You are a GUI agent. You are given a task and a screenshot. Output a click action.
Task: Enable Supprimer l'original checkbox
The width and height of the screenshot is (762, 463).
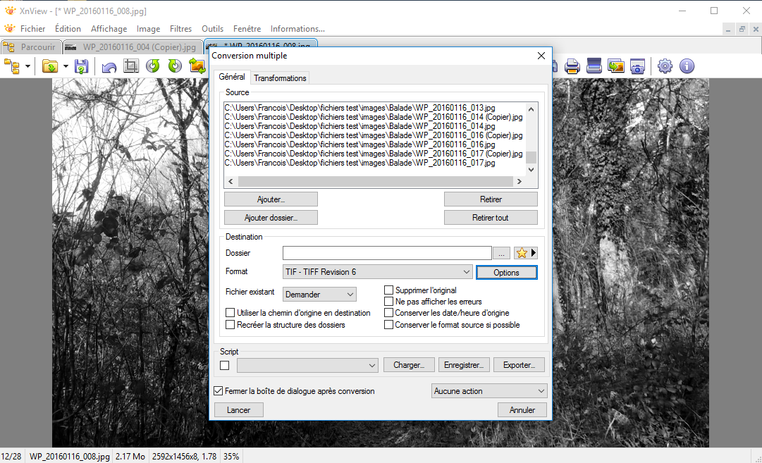(x=388, y=290)
